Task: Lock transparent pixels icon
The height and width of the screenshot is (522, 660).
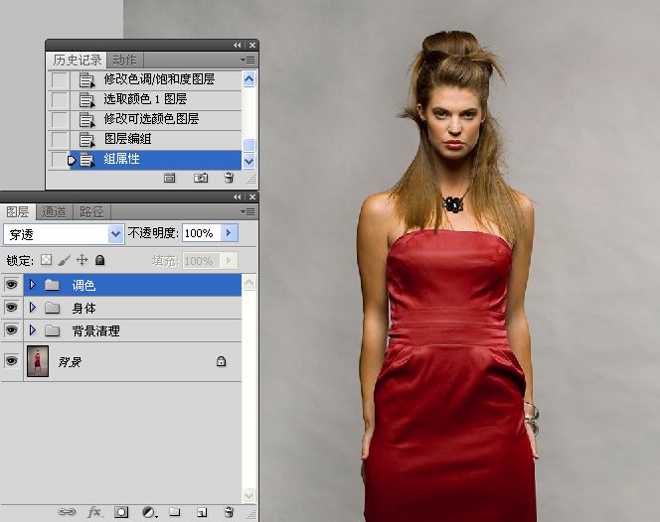Action: [47, 260]
